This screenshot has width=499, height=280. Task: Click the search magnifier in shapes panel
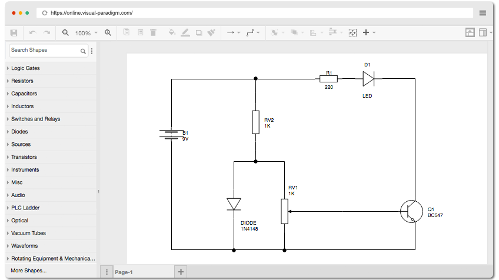(x=83, y=51)
